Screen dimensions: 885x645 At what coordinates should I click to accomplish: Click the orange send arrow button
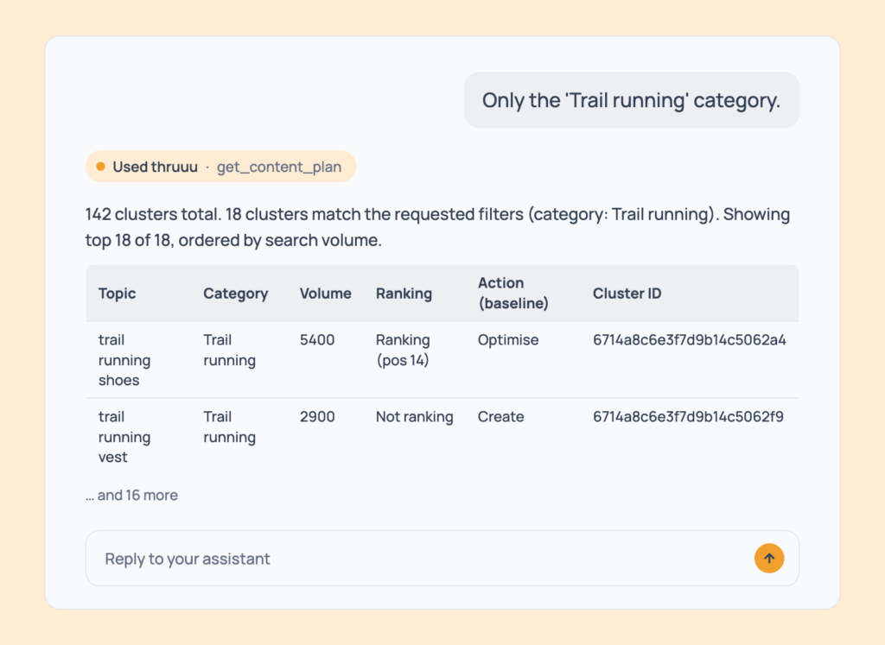[768, 558]
